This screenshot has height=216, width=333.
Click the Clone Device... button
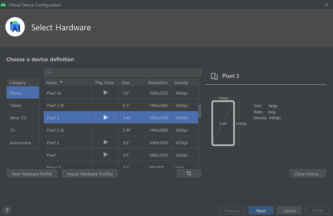pos(307,174)
